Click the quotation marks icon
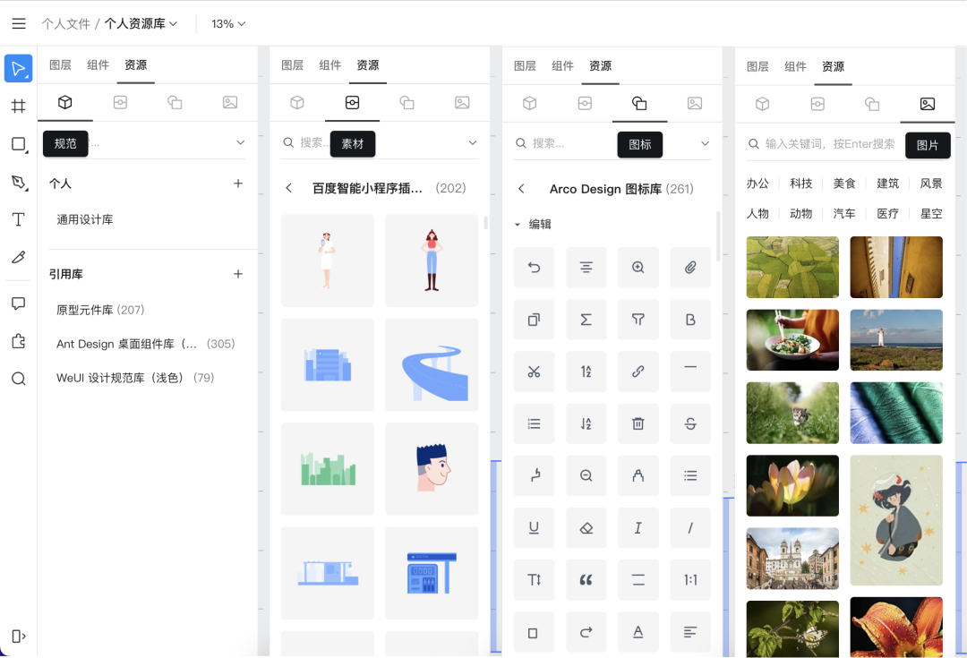 [x=586, y=580]
